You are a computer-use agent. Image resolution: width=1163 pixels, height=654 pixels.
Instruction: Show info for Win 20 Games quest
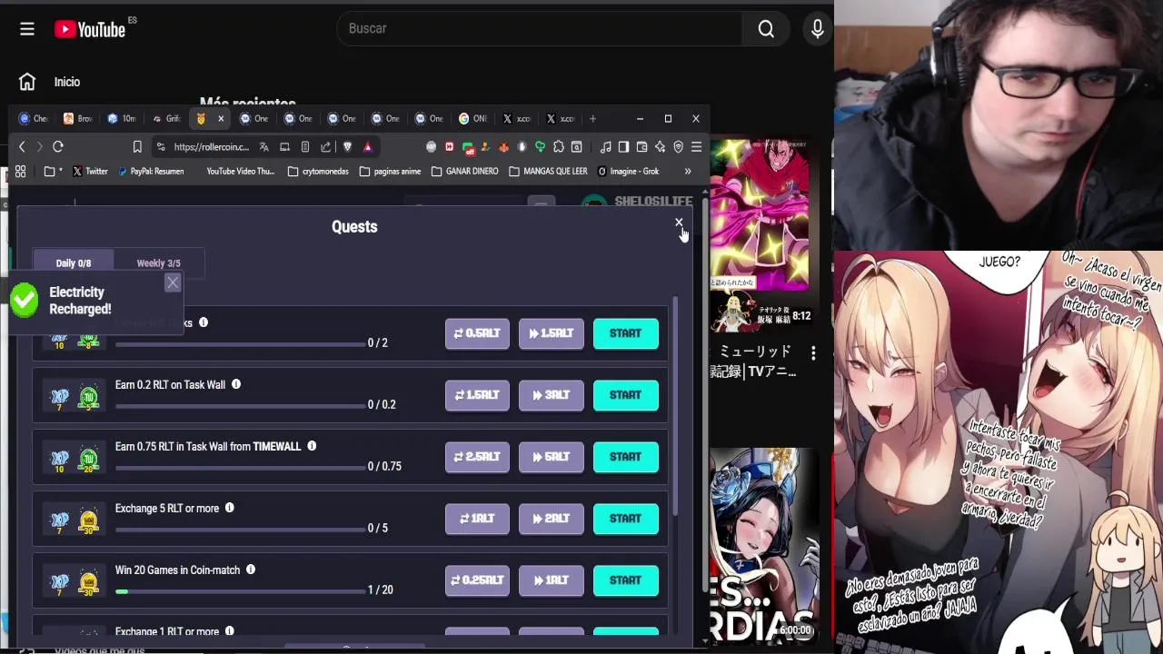(251, 570)
